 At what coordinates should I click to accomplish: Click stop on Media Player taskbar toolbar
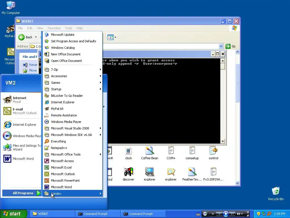[x=213, y=214]
